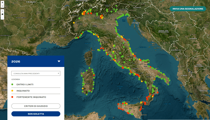Zoom in the map with plus button
The height and width of the screenshot is (120, 210).
tap(2, 3)
